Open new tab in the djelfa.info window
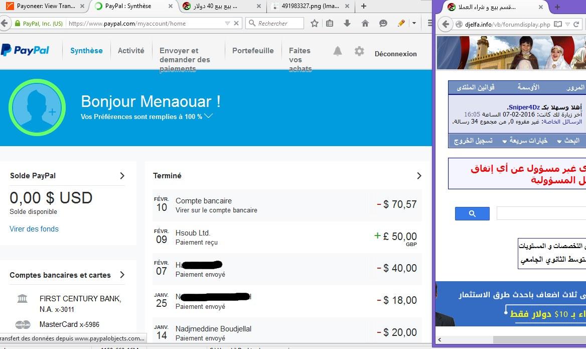This screenshot has width=586, height=349. click(x=557, y=7)
